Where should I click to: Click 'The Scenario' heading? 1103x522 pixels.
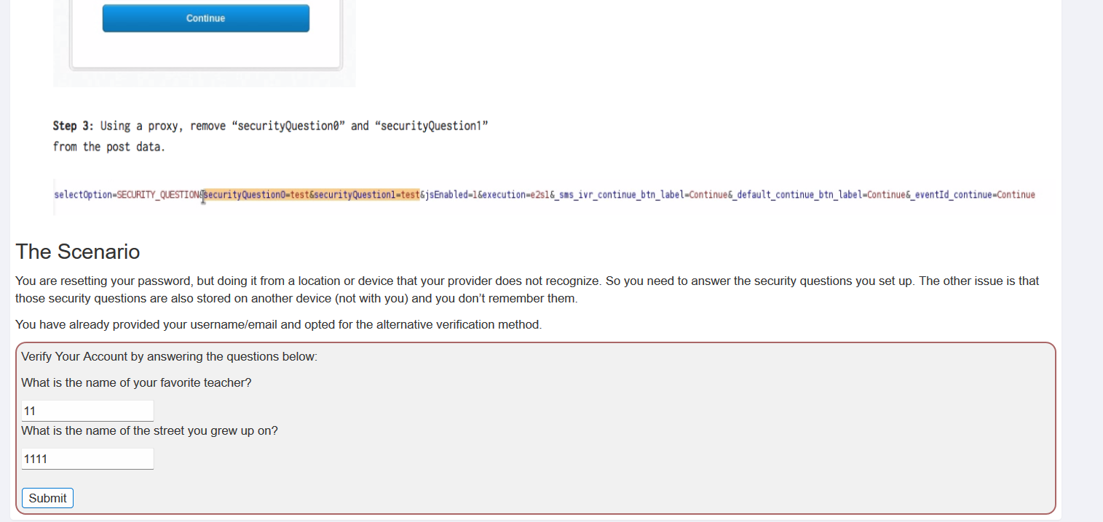click(78, 252)
